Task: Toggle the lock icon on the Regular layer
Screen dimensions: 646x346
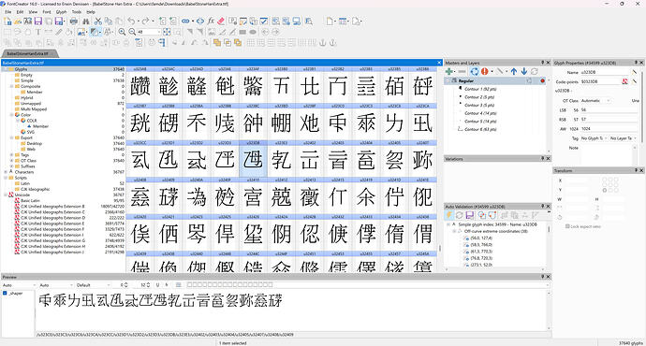Action: (529, 81)
